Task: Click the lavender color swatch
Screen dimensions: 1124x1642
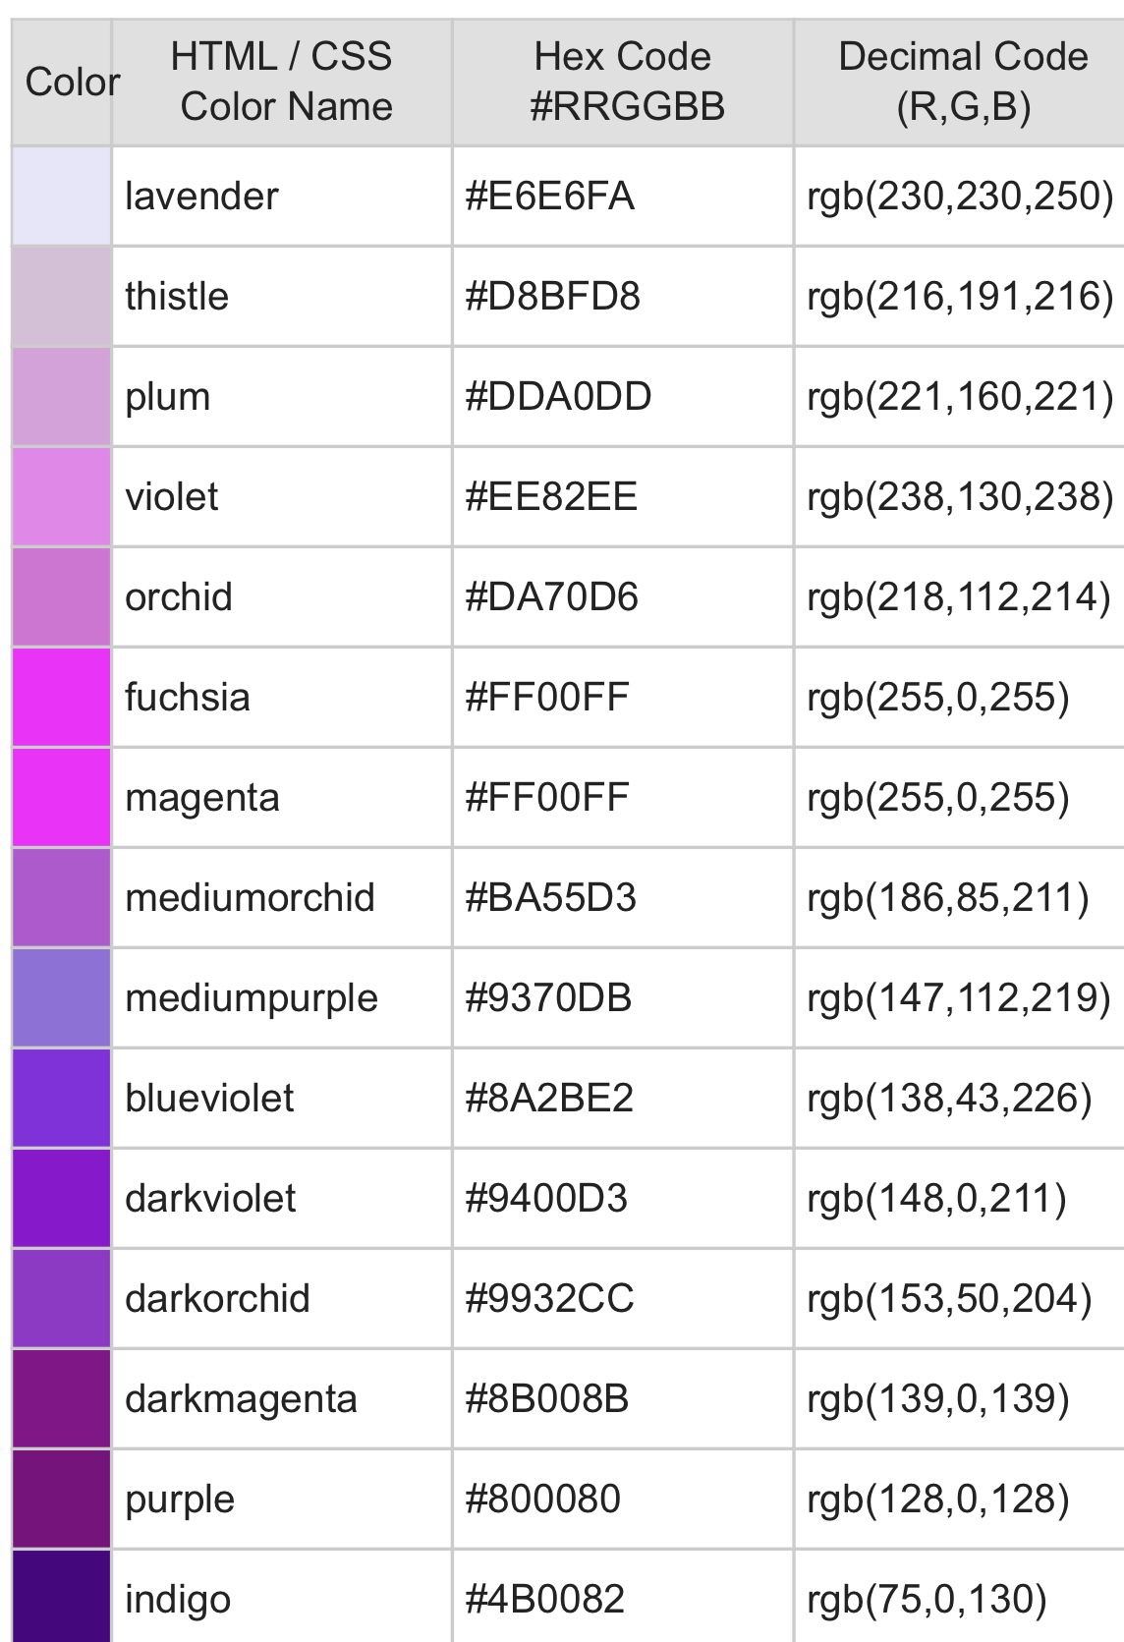Action: click(x=61, y=196)
